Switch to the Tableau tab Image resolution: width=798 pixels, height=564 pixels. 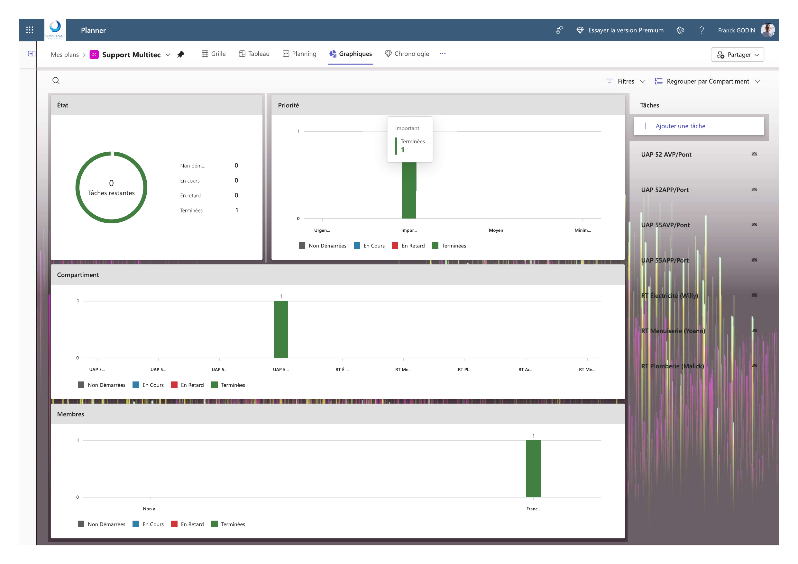(x=254, y=54)
